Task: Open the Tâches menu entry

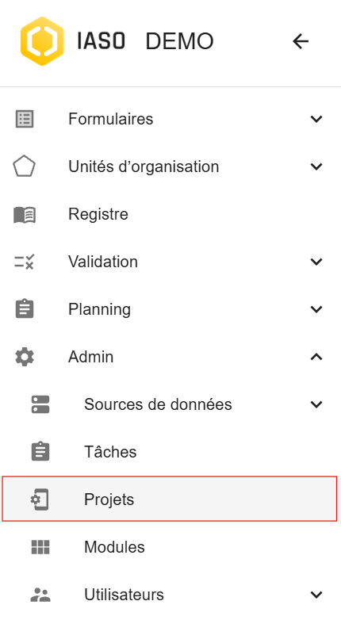Action: pos(170,452)
